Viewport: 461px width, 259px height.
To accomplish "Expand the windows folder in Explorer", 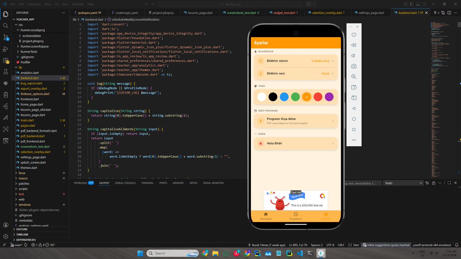I will 40,205.
